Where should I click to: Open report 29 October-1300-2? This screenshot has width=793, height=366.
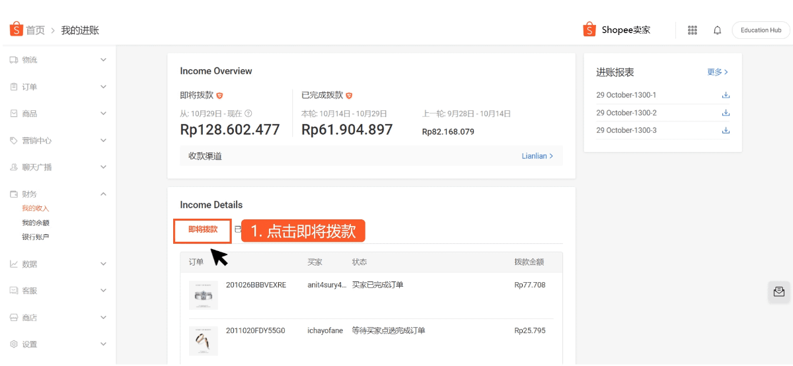coord(626,113)
